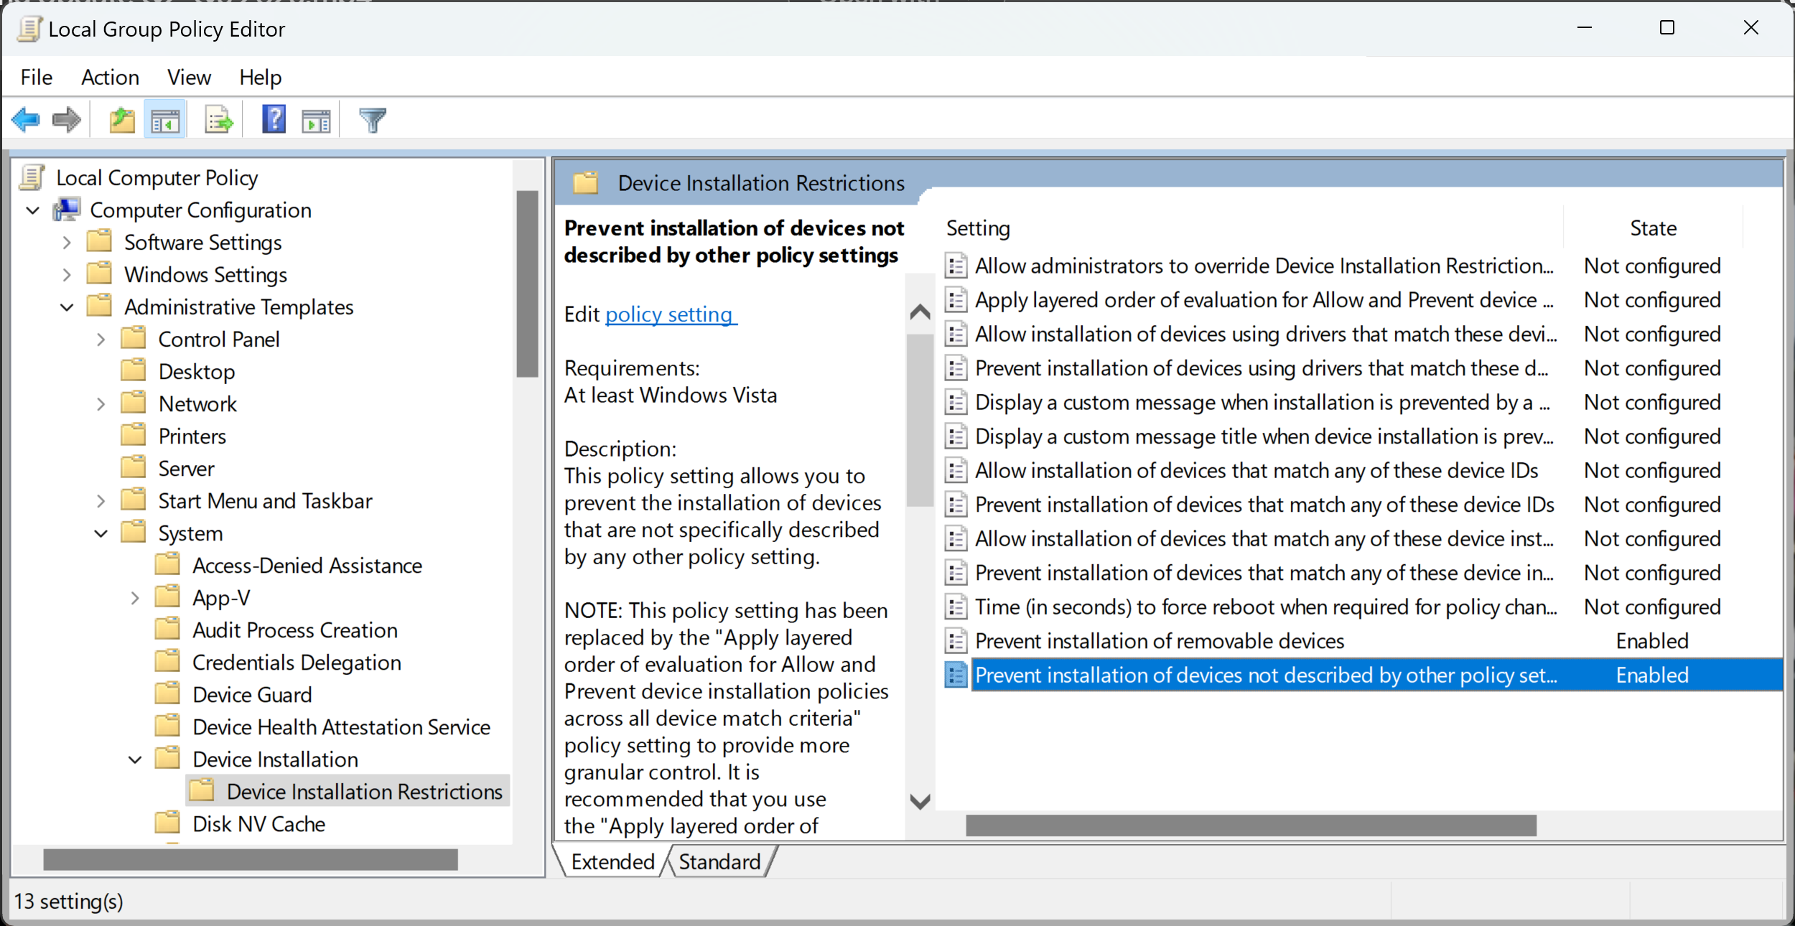Image resolution: width=1795 pixels, height=926 pixels.
Task: Click the tree pane vertical scrollbar thumb
Action: [x=527, y=284]
